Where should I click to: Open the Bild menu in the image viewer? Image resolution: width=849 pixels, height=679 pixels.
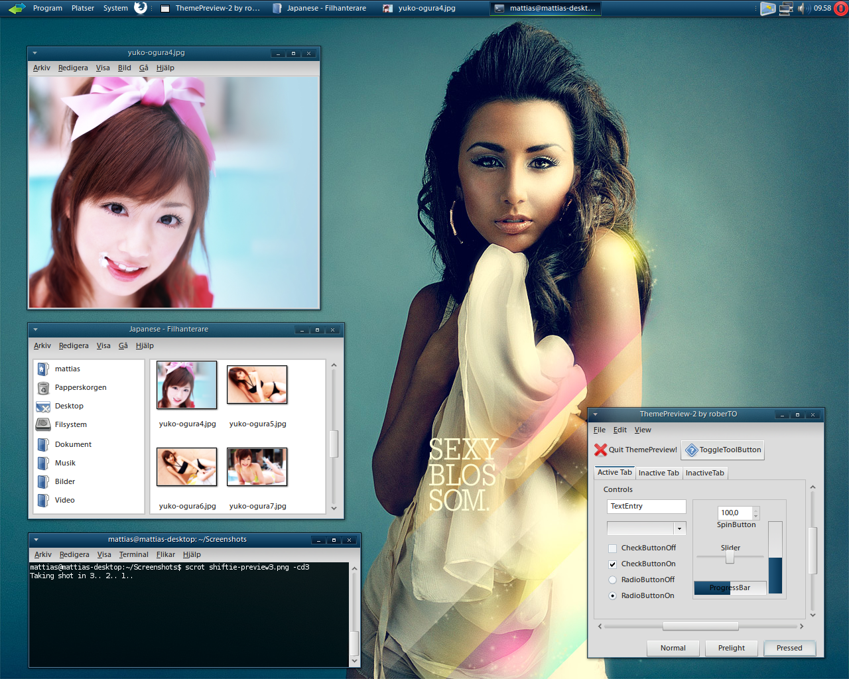(x=125, y=68)
